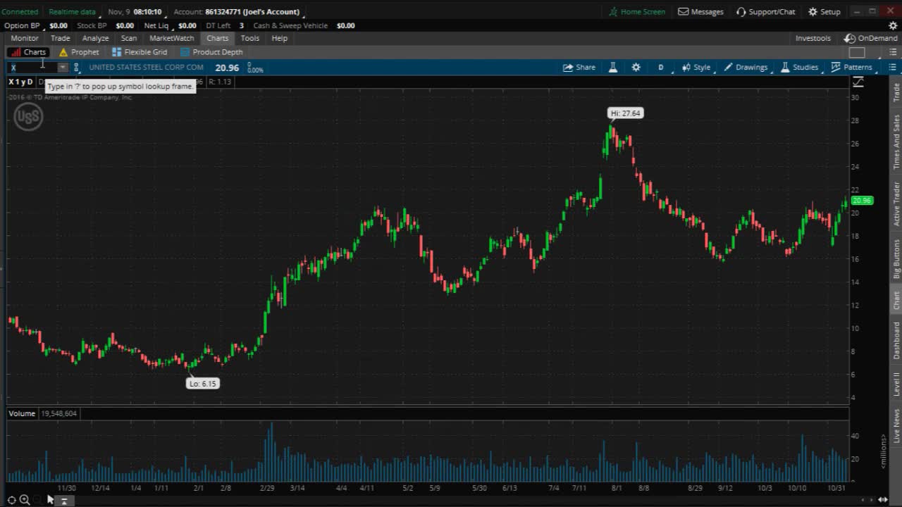Click the symbol entry field
This screenshot has height=507, width=902.
[x=32, y=68]
